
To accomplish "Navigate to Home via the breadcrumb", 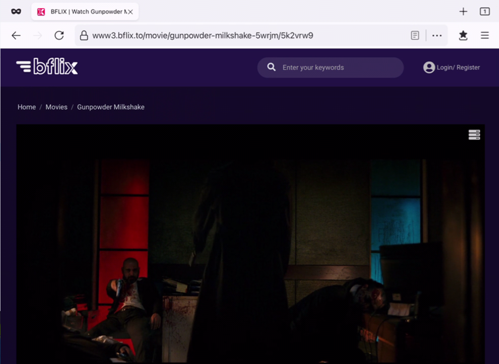I will 26,107.
